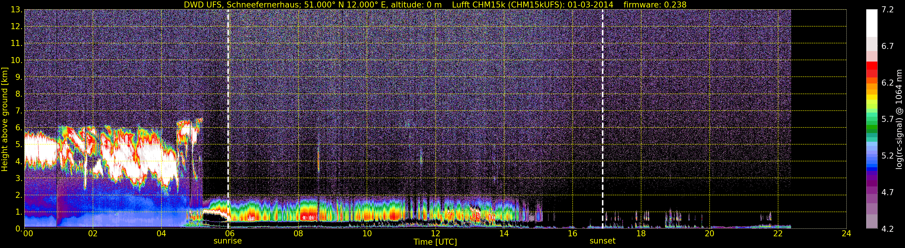Click the time axis tick label '00'
Screen dimensions: 905x248
click(x=28, y=234)
